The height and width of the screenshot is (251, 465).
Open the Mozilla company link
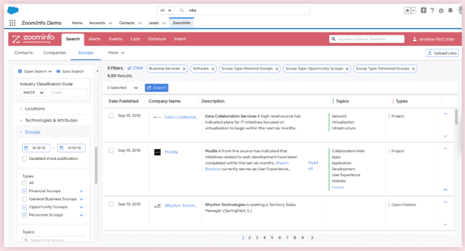click(x=171, y=152)
